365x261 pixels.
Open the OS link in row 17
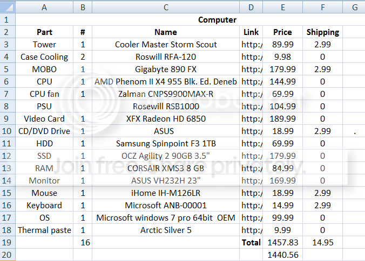point(251,217)
